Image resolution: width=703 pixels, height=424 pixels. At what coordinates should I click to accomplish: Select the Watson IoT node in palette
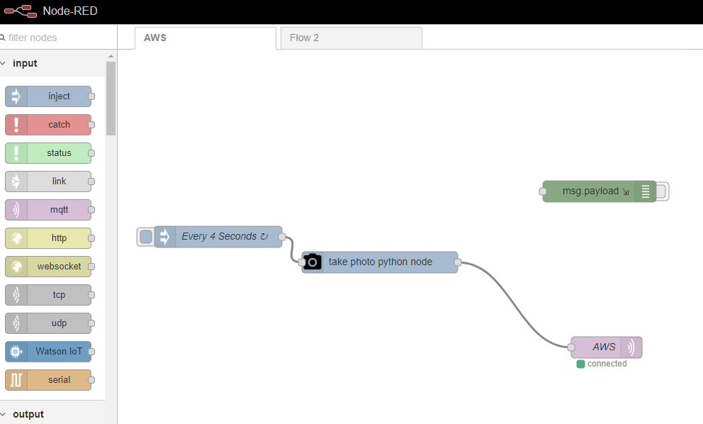pos(48,351)
